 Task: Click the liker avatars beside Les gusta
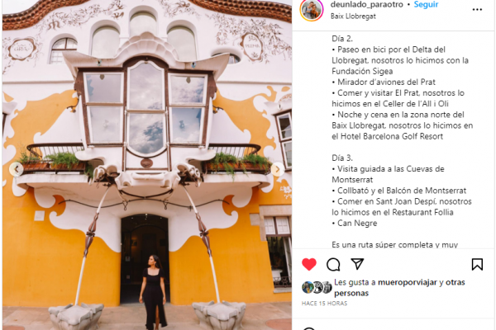[x=317, y=287]
